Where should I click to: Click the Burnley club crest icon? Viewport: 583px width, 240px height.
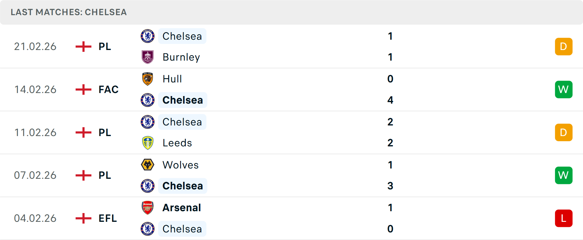point(148,57)
